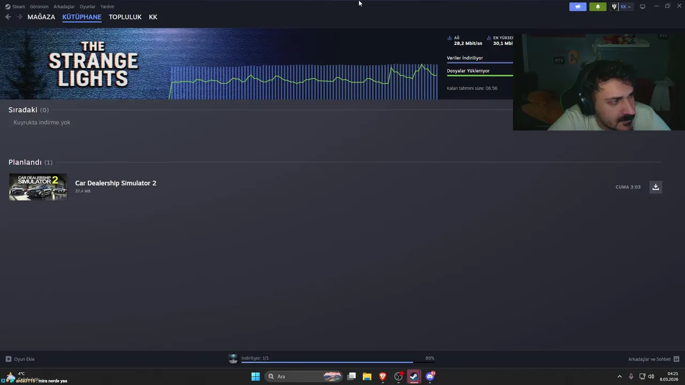
Task: Click the Steam taskbar icon
Action: [x=414, y=376]
